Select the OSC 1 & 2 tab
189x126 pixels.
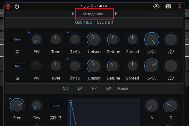coord(83,22)
